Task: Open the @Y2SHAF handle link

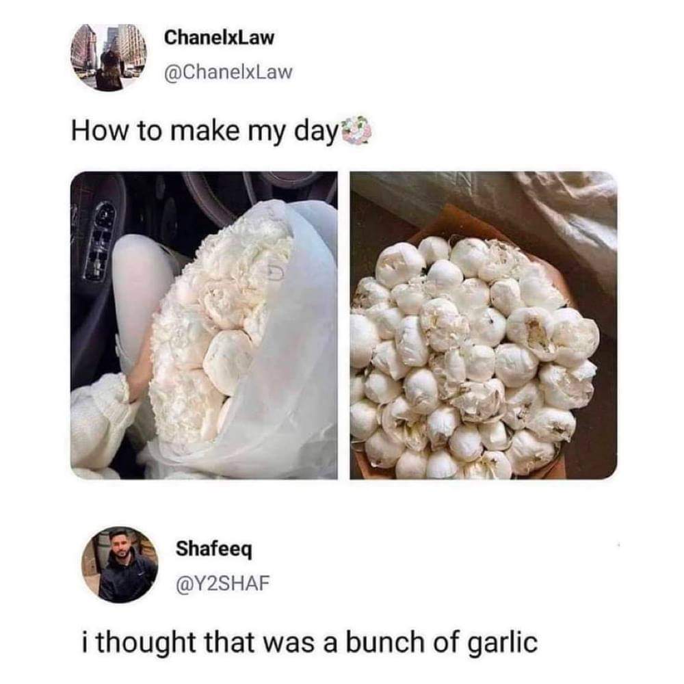Action: (222, 583)
